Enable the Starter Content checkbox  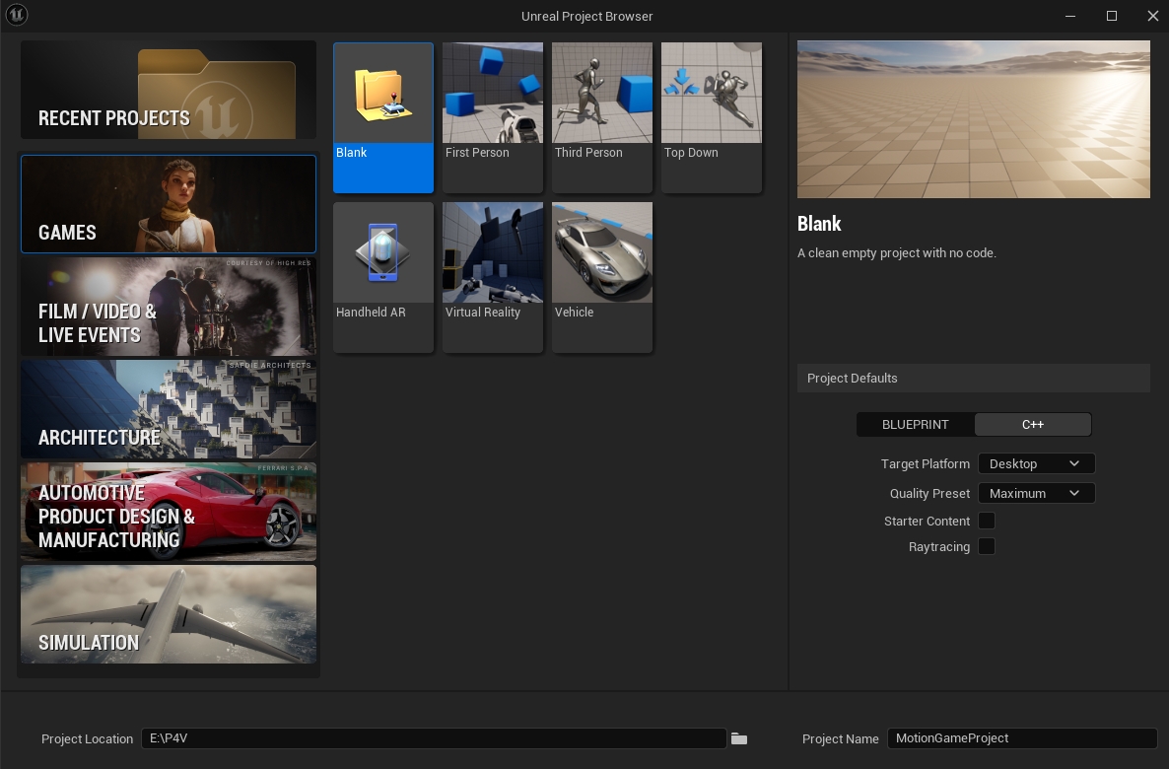987,521
